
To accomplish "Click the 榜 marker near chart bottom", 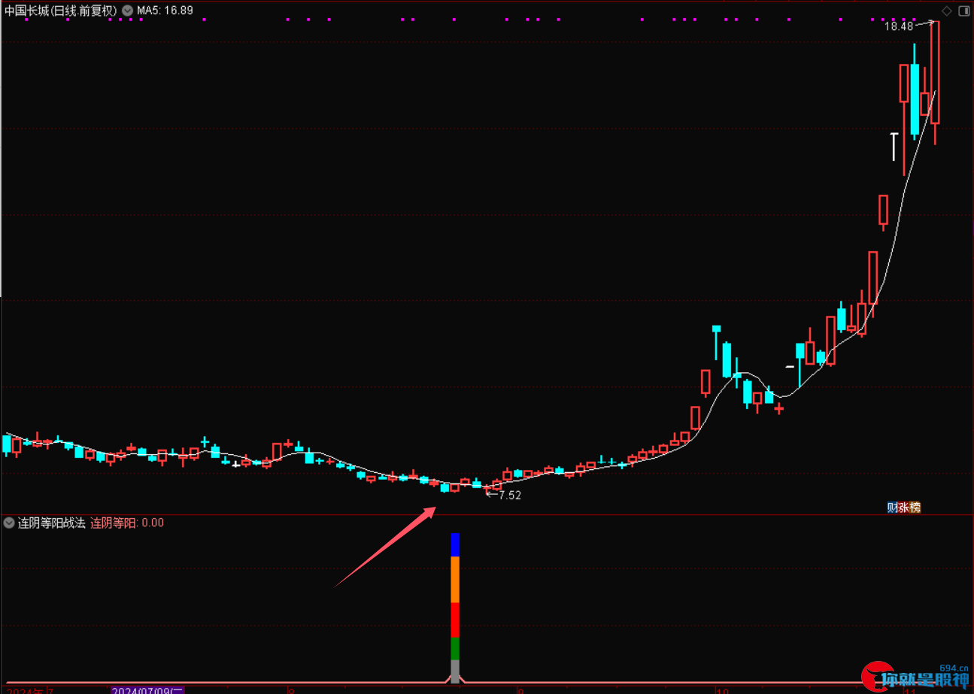I will (915, 508).
